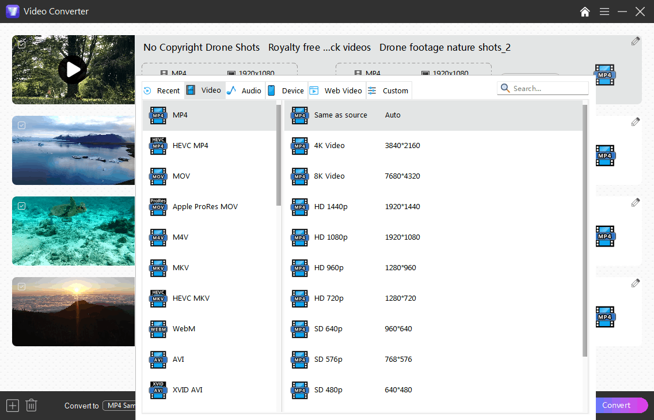Select the sunset mountain video thumbnail
Viewport: 654px width, 420px height.
coord(74,312)
